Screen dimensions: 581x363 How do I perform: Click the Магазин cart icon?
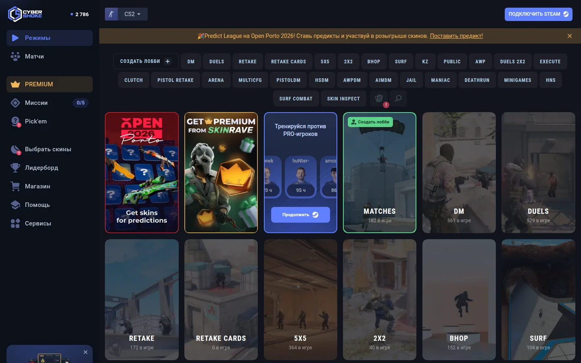(x=15, y=186)
